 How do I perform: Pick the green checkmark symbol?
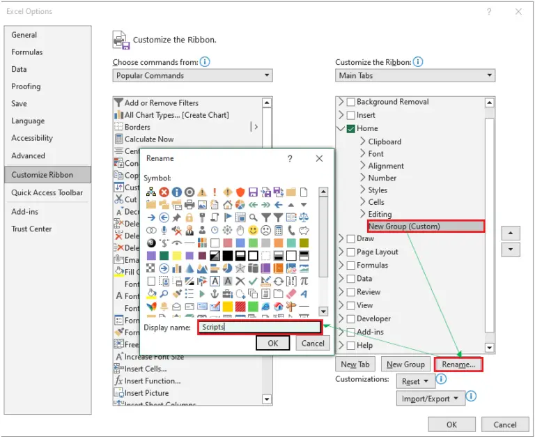[253, 281]
